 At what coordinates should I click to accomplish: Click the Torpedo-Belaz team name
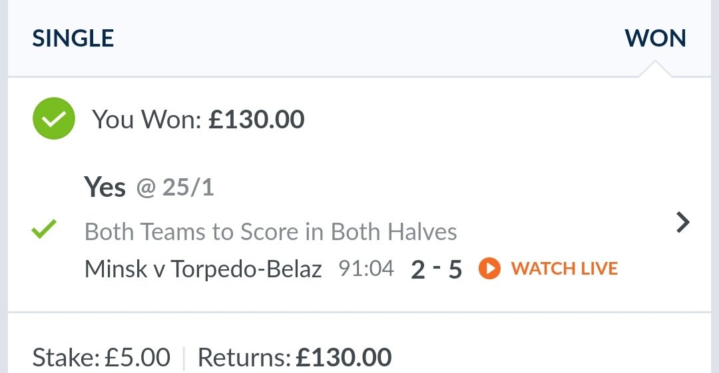[x=246, y=269]
